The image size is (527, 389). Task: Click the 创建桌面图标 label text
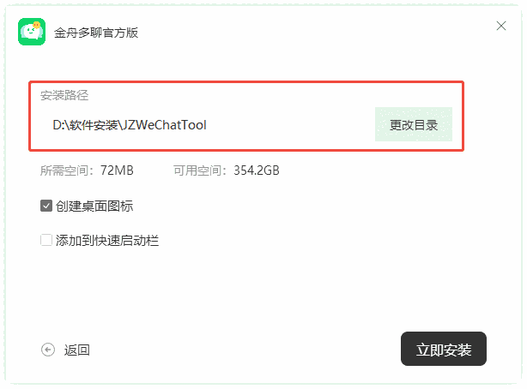[x=94, y=206]
